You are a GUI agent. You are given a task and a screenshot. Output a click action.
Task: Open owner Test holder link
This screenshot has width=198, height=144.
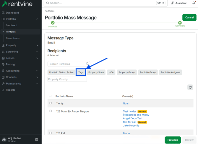coord(129,111)
